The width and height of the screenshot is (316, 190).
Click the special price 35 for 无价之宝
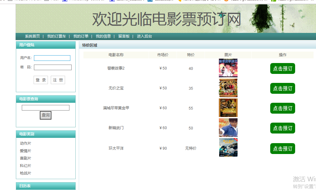(x=191, y=88)
